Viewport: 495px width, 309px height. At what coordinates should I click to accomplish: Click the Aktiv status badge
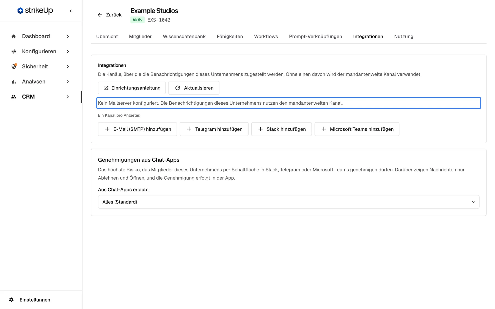tap(137, 20)
